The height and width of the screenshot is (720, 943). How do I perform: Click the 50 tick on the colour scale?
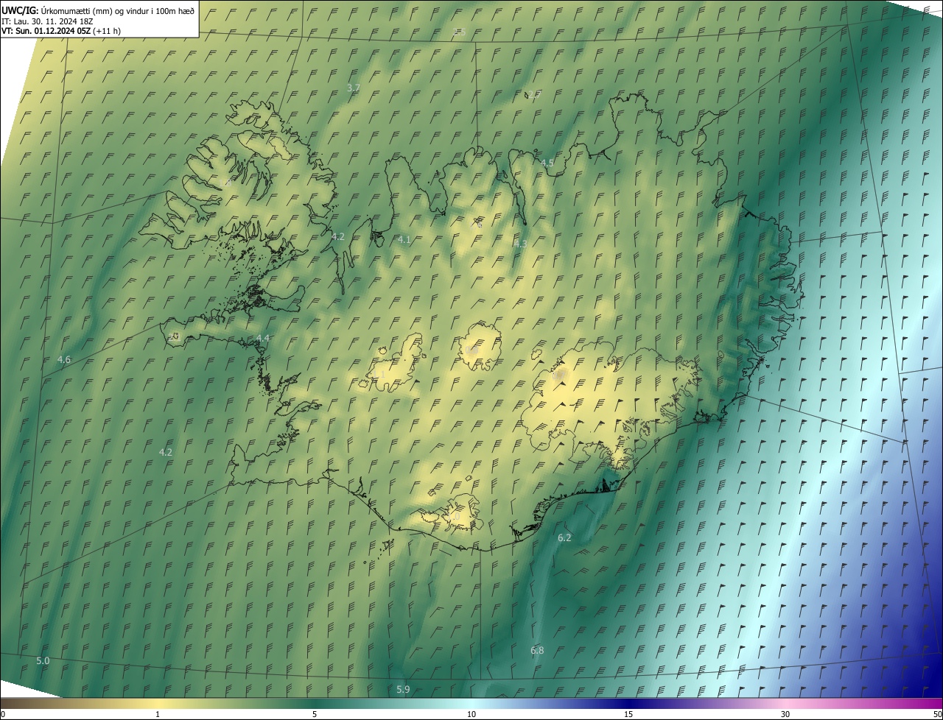937,714
